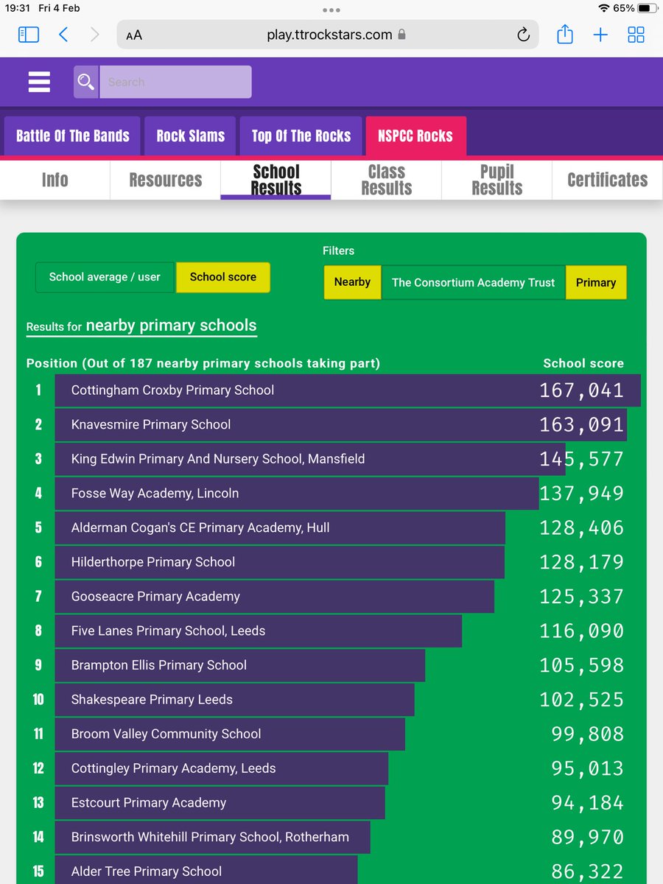663x884 pixels.
Task: Switch to School average / user view
Action: point(105,278)
